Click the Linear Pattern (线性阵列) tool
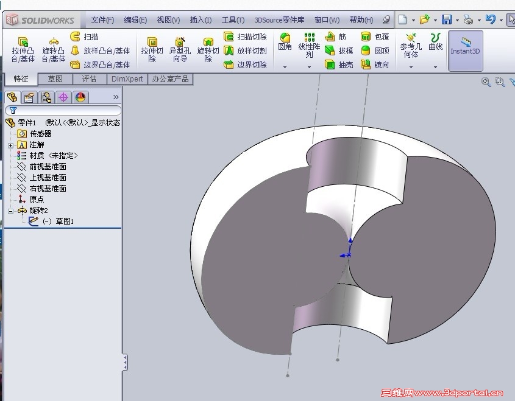This screenshot has width=515, height=401. click(x=309, y=45)
